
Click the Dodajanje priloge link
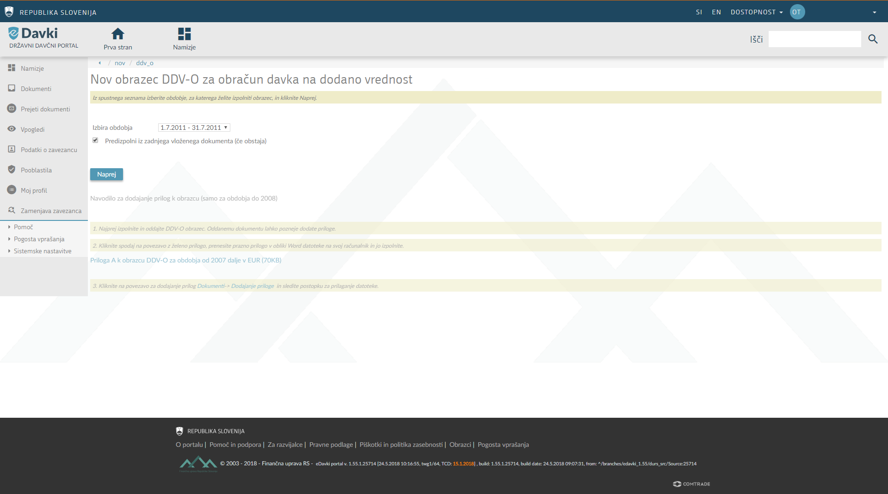pos(253,286)
